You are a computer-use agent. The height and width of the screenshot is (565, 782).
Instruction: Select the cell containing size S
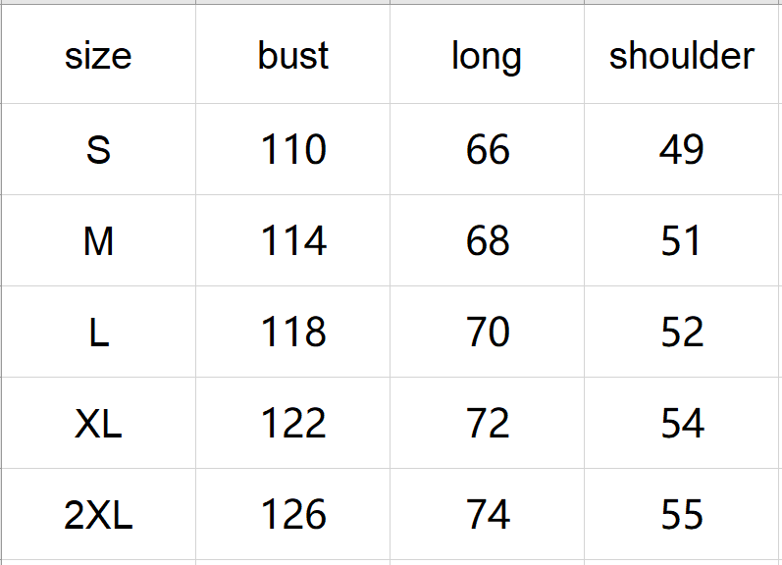(98, 150)
